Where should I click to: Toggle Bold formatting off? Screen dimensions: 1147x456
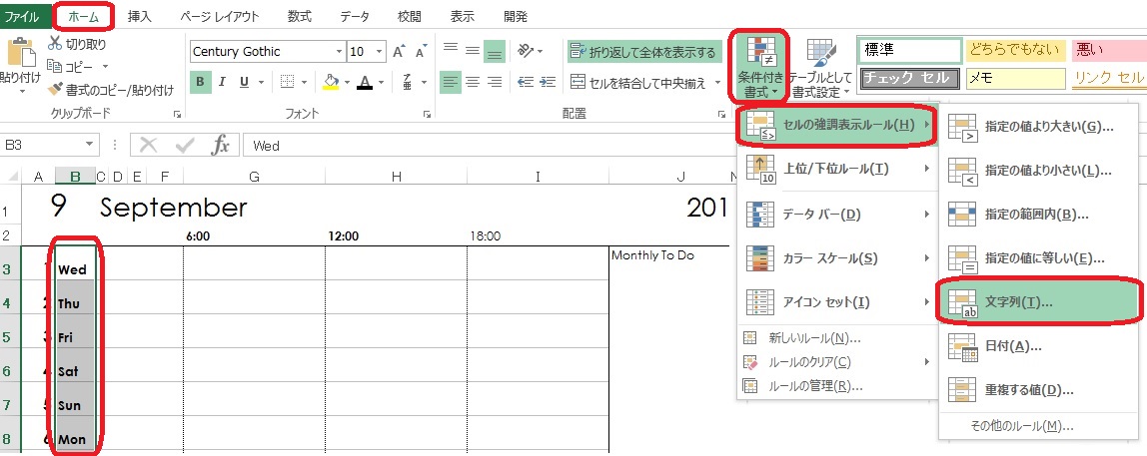click(201, 82)
